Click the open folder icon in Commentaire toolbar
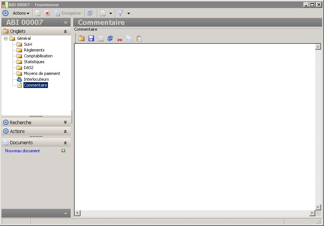 pyautogui.click(x=82, y=38)
